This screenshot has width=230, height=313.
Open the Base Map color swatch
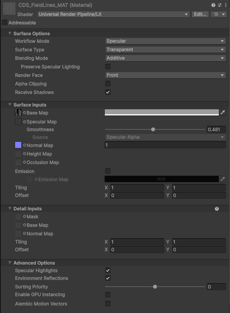(162, 112)
